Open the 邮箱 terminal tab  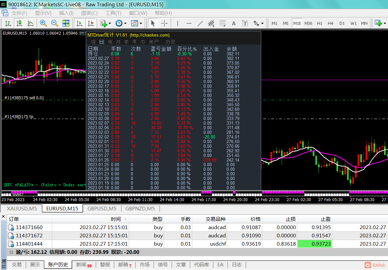pos(124,265)
